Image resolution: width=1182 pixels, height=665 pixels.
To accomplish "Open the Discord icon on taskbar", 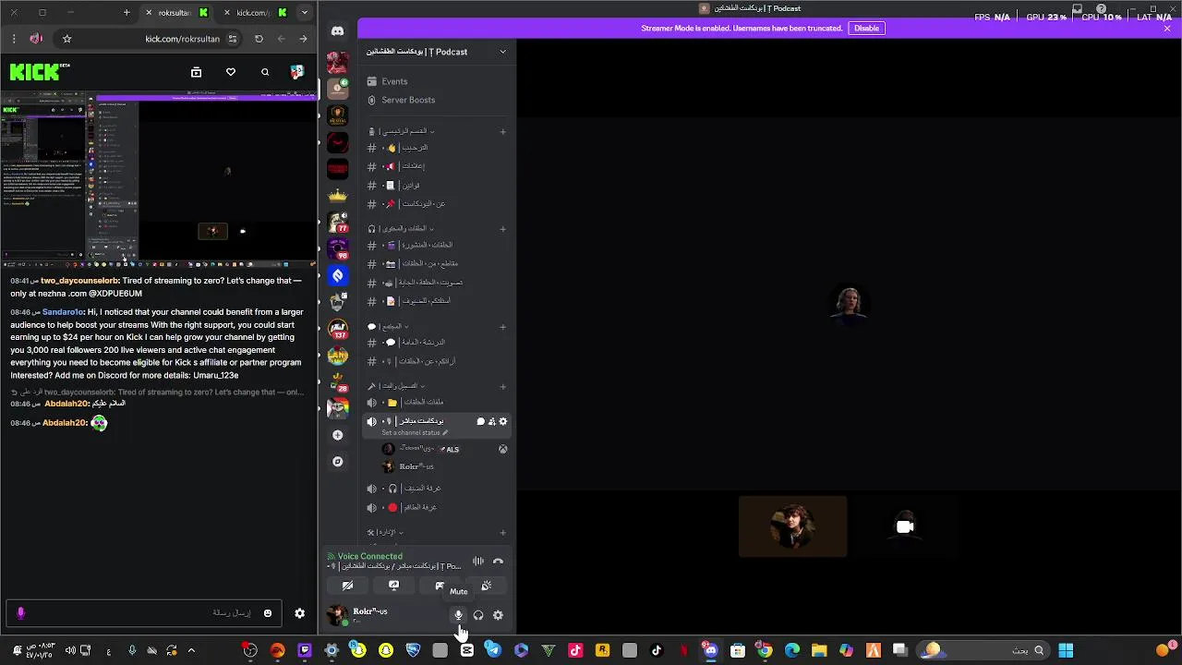I will pos(710,650).
